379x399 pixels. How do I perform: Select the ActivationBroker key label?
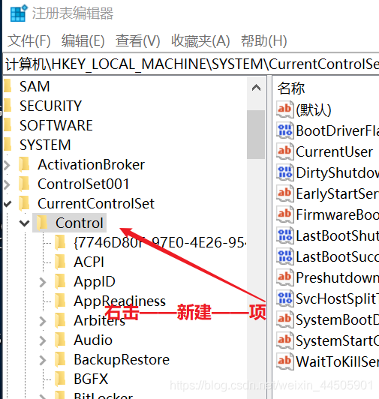[x=91, y=165]
